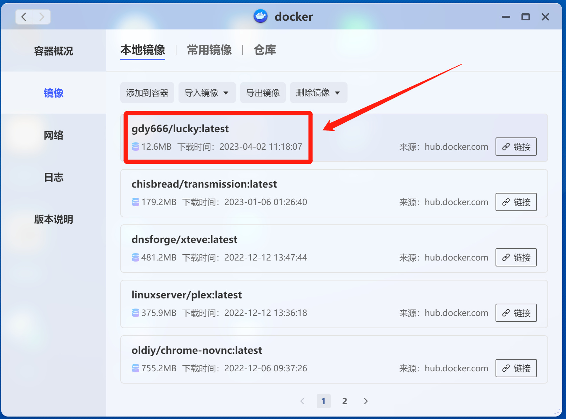Viewport: 566px width, 419px height.
Task: Select the dnsforge/xteve:latest image name
Action: (x=184, y=239)
